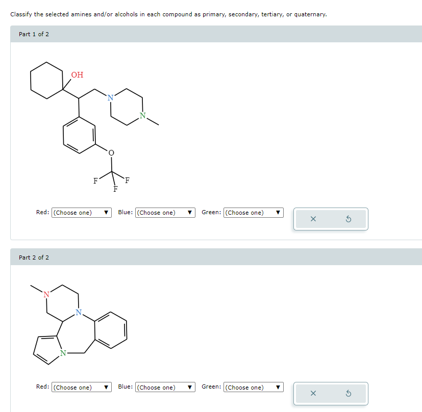Select the Part 2 of 2 header
The height and width of the screenshot is (412, 422).
(33, 257)
